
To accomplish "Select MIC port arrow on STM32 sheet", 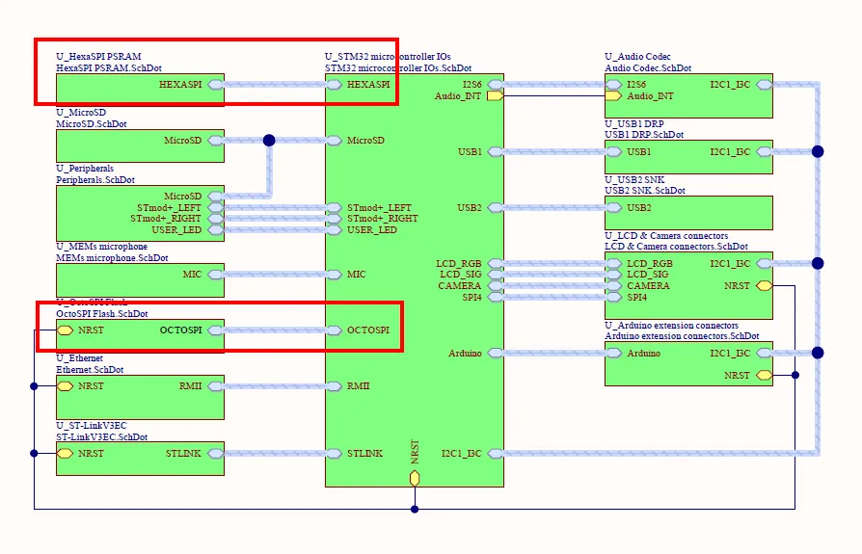I will [334, 274].
